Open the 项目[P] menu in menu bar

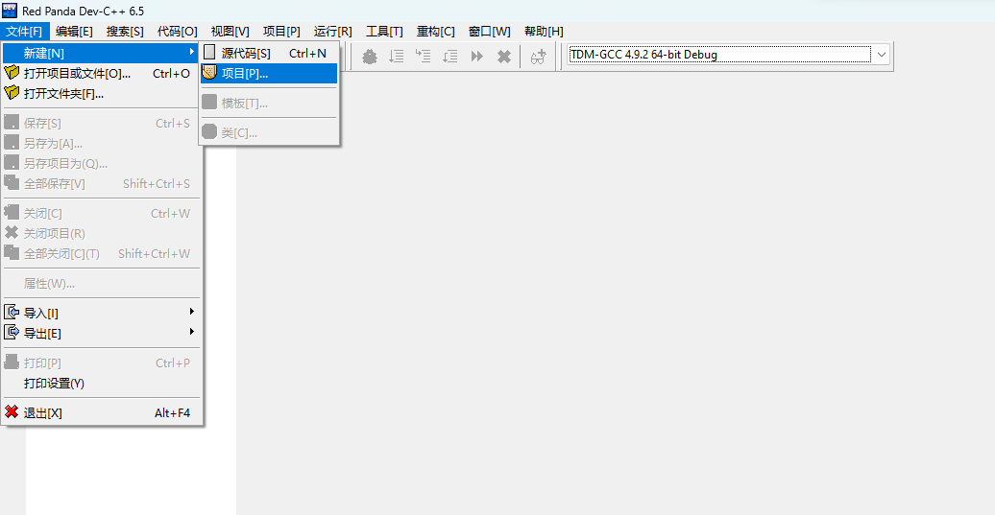[281, 31]
